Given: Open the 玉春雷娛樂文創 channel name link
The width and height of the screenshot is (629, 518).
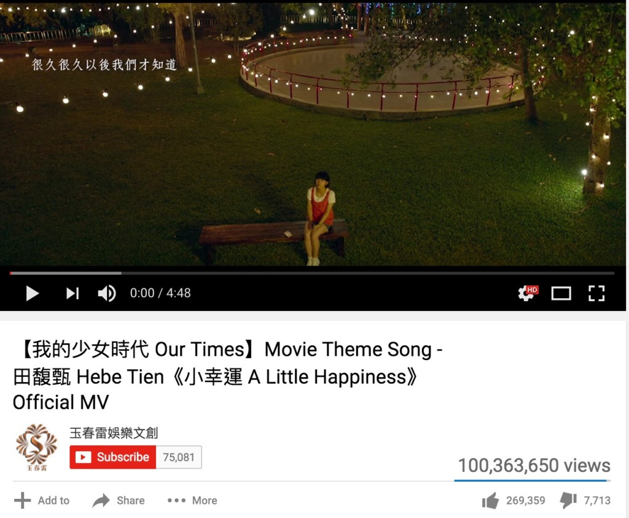Looking at the screenshot, I should pyautogui.click(x=114, y=433).
